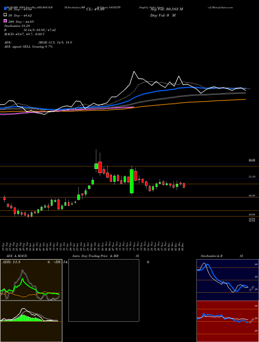
Task: Click the 'Stochastics & R' panel heading
Action: pyautogui.click(x=212, y=256)
